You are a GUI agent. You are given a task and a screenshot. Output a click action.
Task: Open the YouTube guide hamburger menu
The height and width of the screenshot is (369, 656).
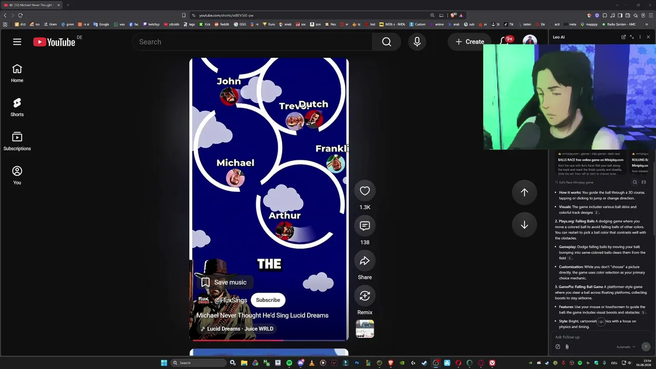pos(17,42)
